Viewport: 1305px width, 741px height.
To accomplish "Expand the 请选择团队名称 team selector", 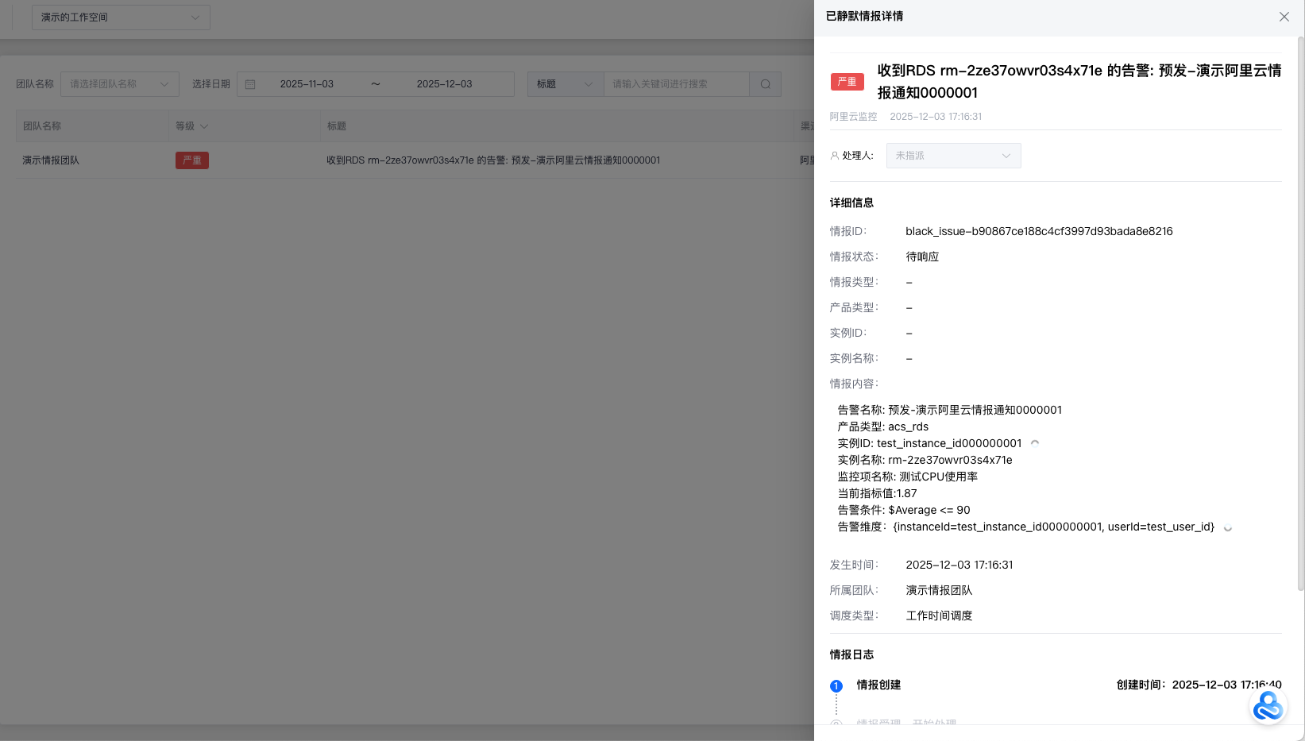I will click(119, 84).
